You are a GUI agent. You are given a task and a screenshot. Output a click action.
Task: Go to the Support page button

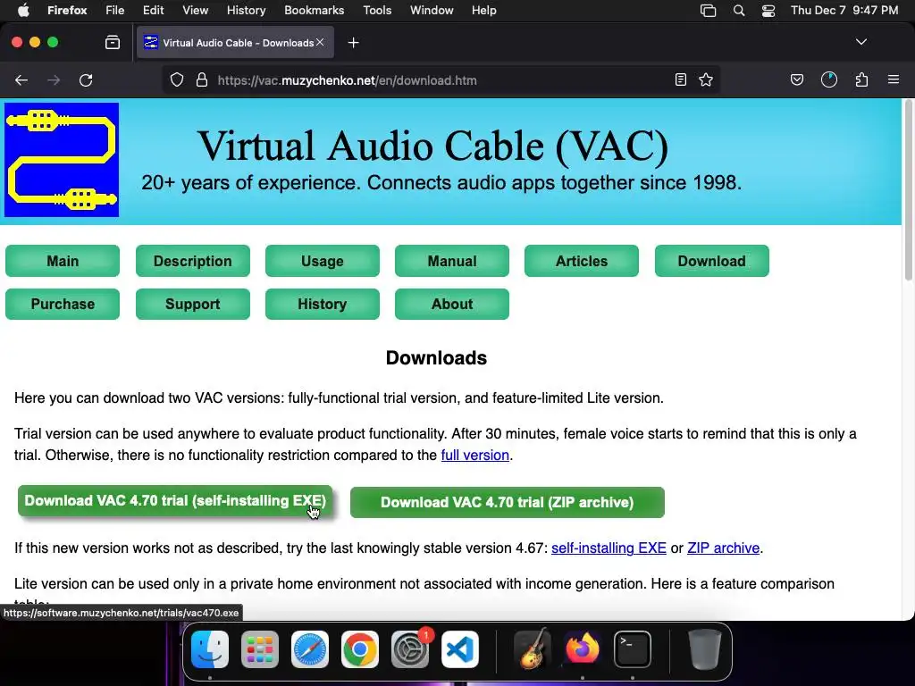(193, 304)
